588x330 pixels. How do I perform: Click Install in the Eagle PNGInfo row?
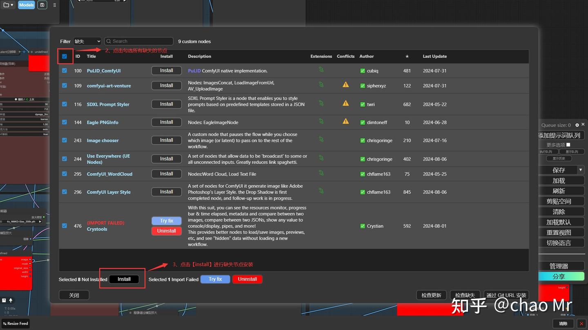[167, 122]
